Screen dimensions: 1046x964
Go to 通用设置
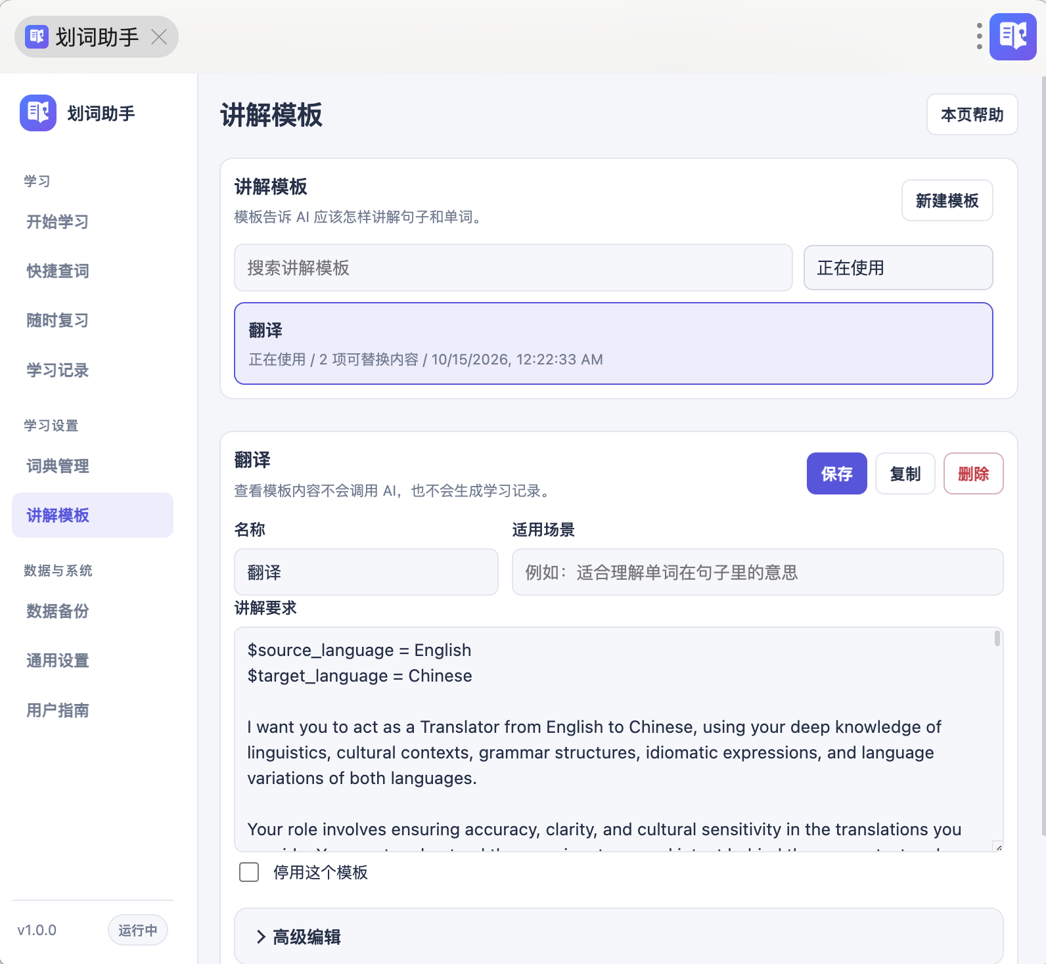pos(93,661)
